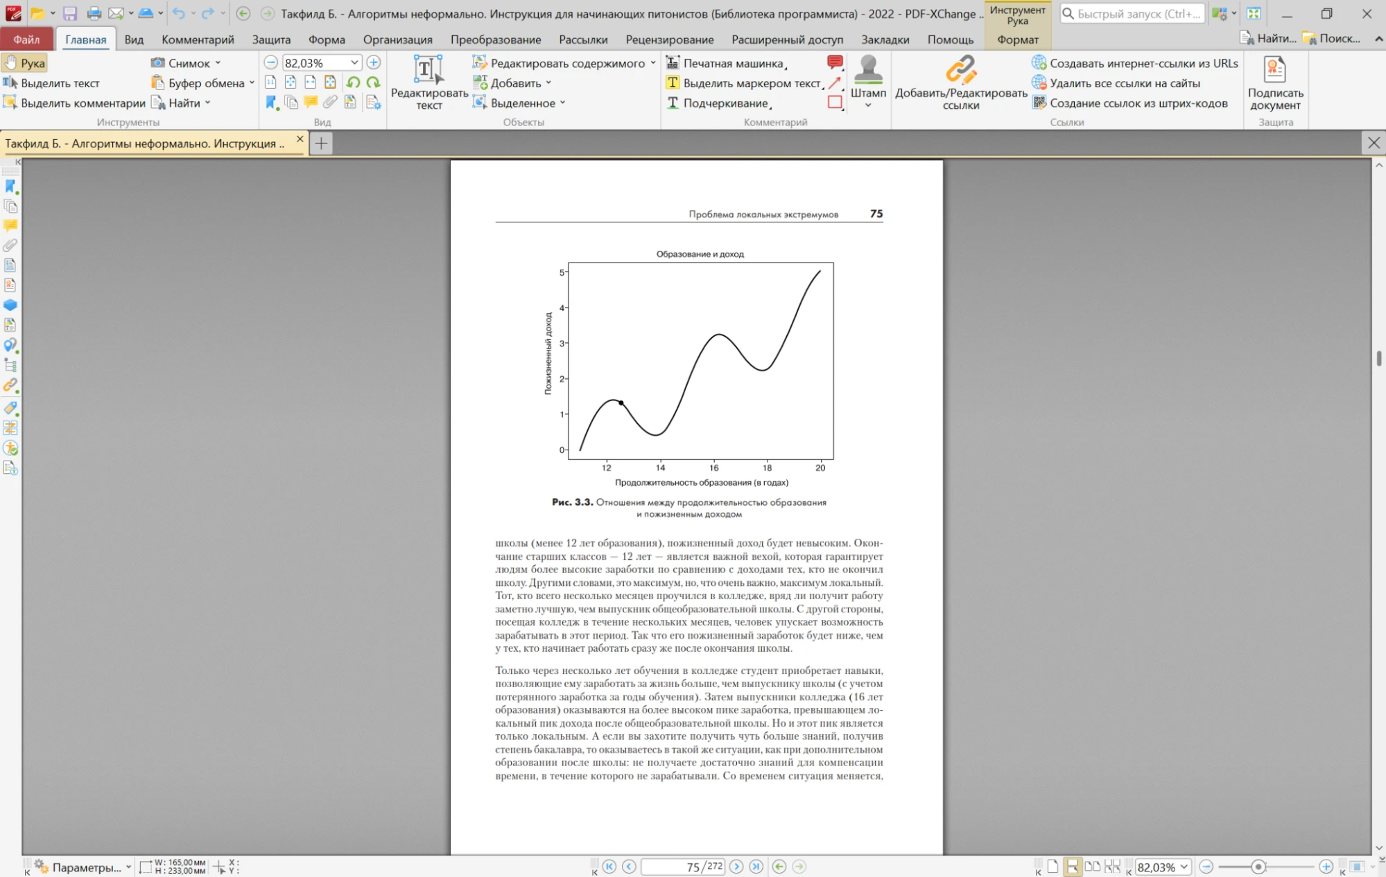
Task: Switch to single page layout in status bar
Action: (1053, 867)
